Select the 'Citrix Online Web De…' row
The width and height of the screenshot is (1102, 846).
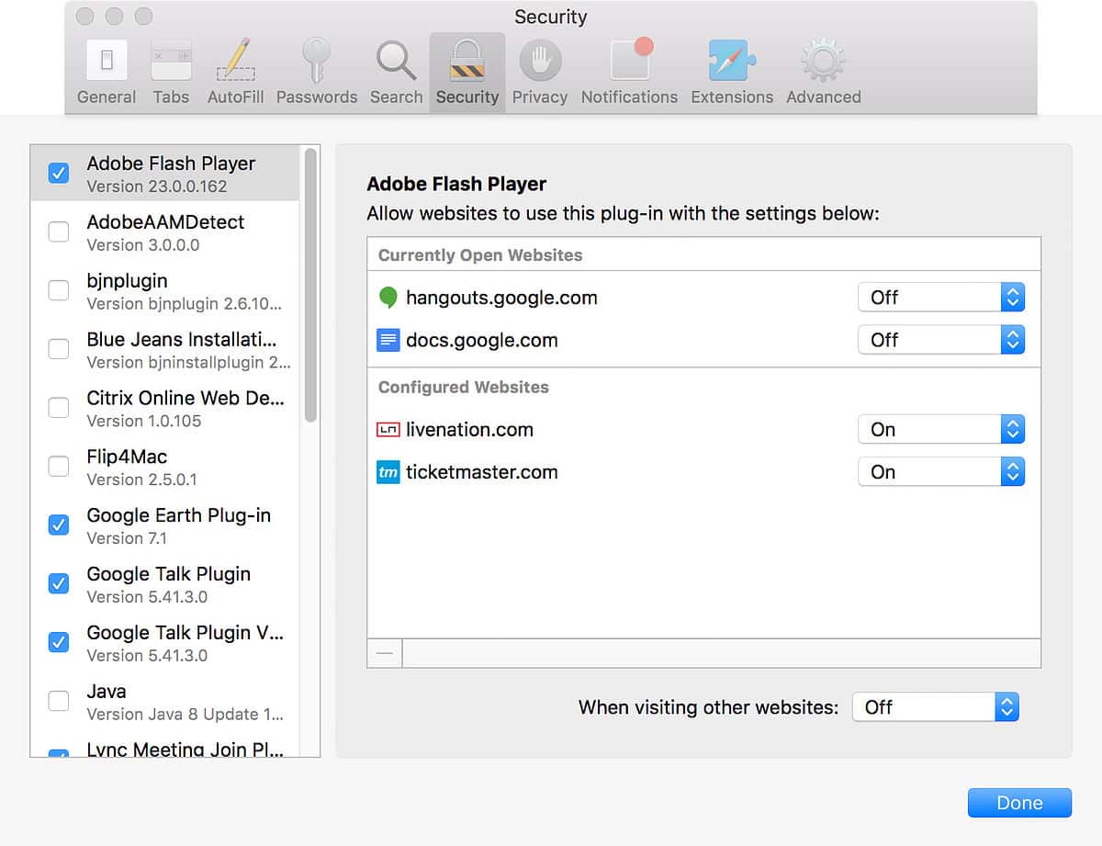(165, 409)
